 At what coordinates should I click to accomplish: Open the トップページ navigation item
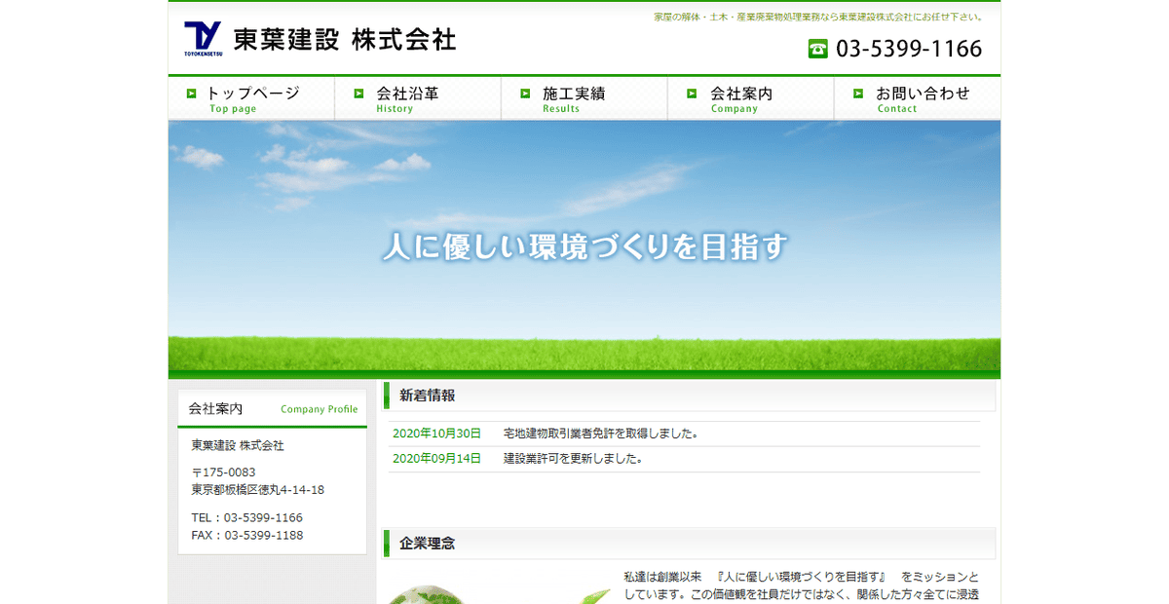pos(250,97)
